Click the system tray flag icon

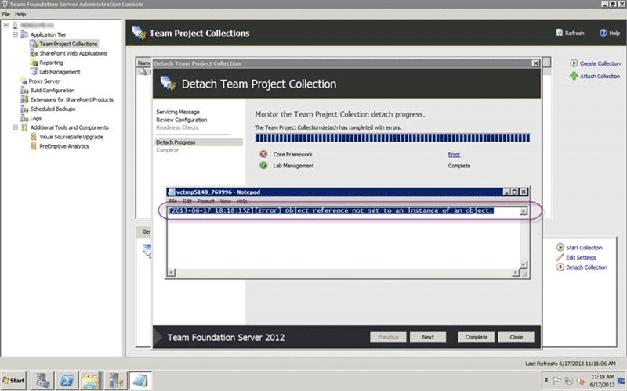pos(556,381)
